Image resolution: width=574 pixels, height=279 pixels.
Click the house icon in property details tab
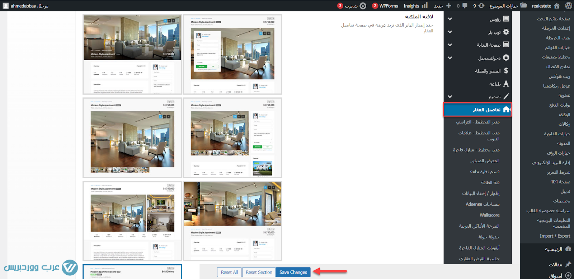[x=506, y=110]
